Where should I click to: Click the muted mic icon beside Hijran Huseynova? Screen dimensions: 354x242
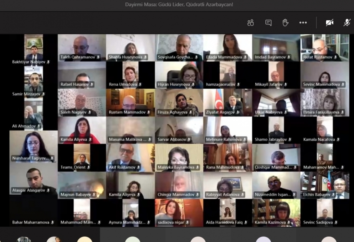coord(193,85)
